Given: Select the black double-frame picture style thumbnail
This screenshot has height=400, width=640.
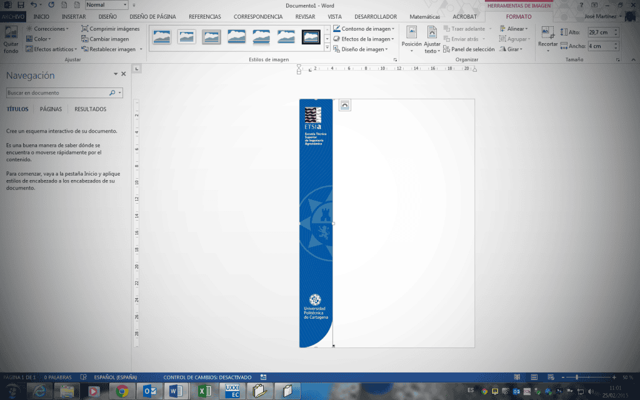Looking at the screenshot, I should (x=311, y=37).
